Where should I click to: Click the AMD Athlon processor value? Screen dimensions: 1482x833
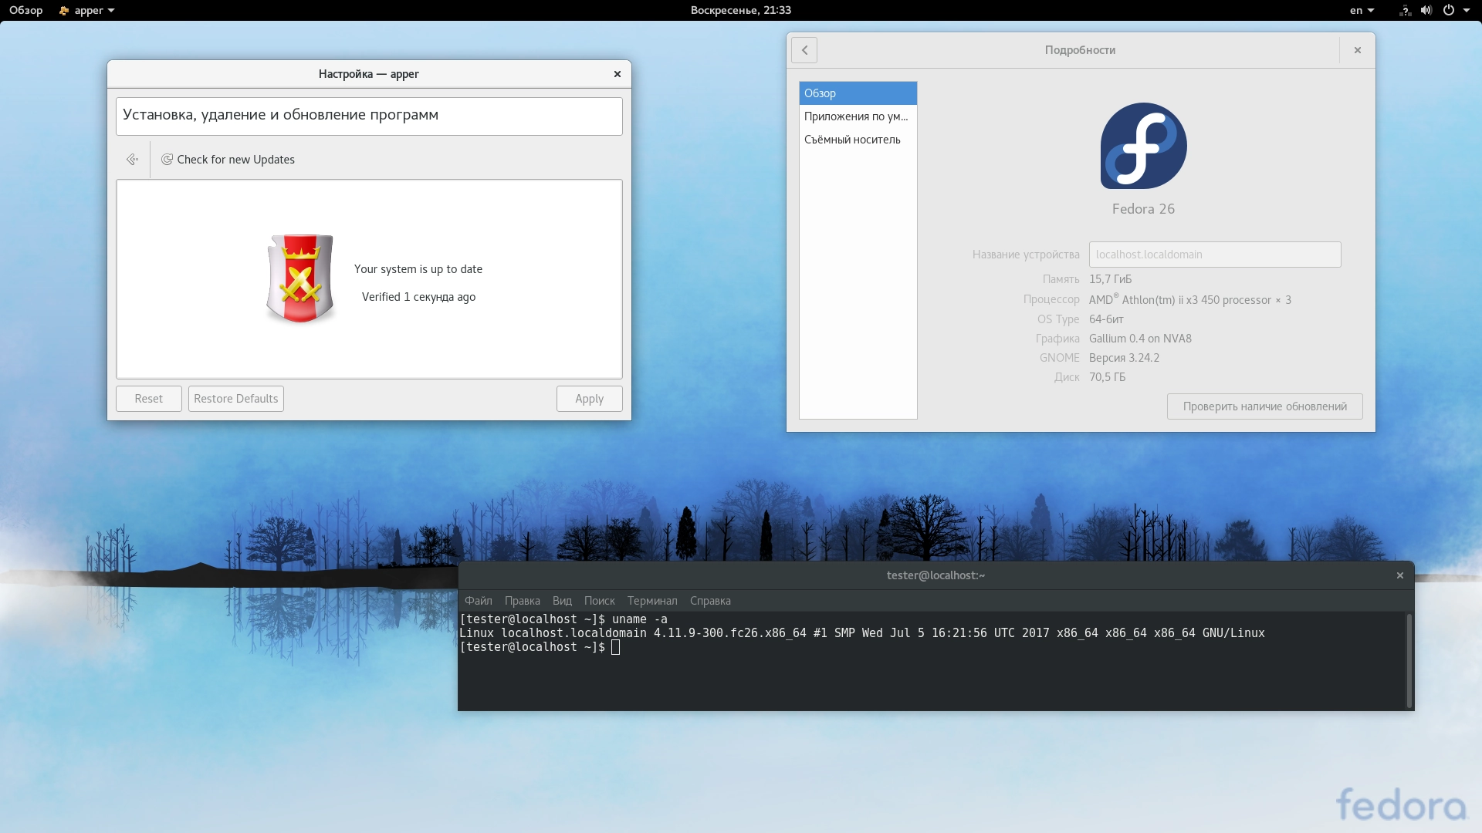[1189, 299]
